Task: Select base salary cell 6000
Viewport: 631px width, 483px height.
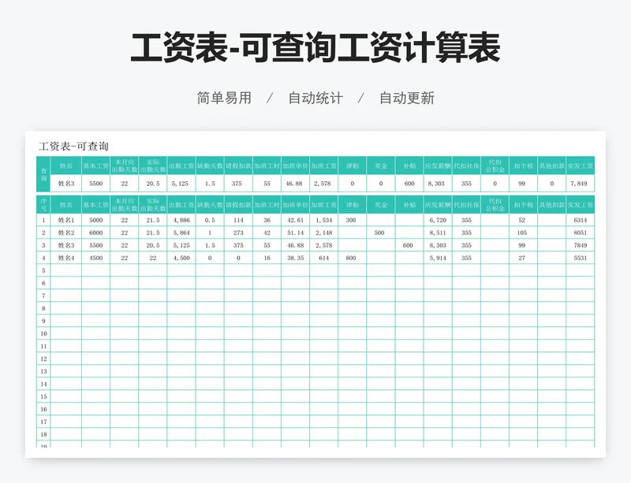Action: [95, 232]
